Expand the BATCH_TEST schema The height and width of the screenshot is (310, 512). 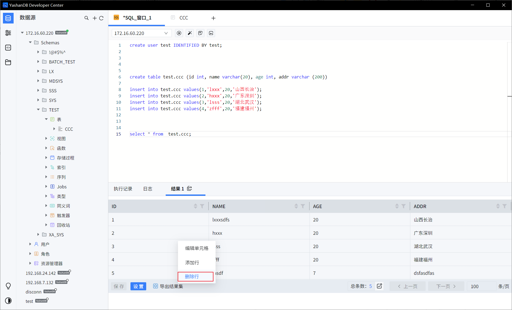[38, 62]
